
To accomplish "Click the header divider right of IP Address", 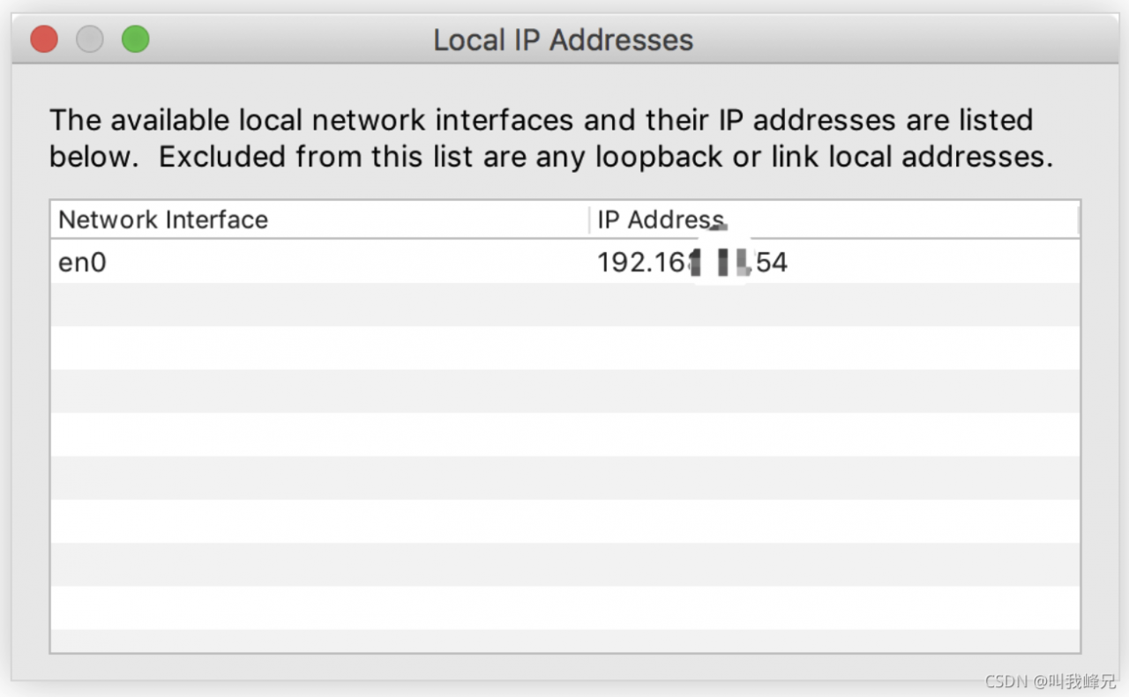I will [x=1078, y=220].
